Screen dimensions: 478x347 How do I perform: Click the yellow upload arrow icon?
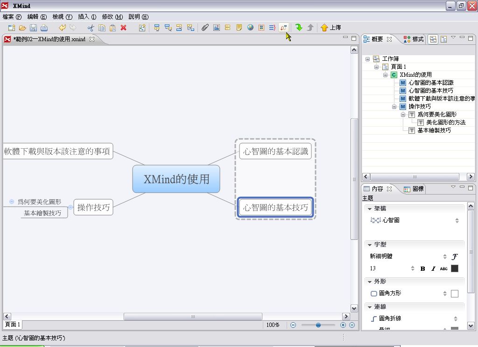click(x=324, y=28)
